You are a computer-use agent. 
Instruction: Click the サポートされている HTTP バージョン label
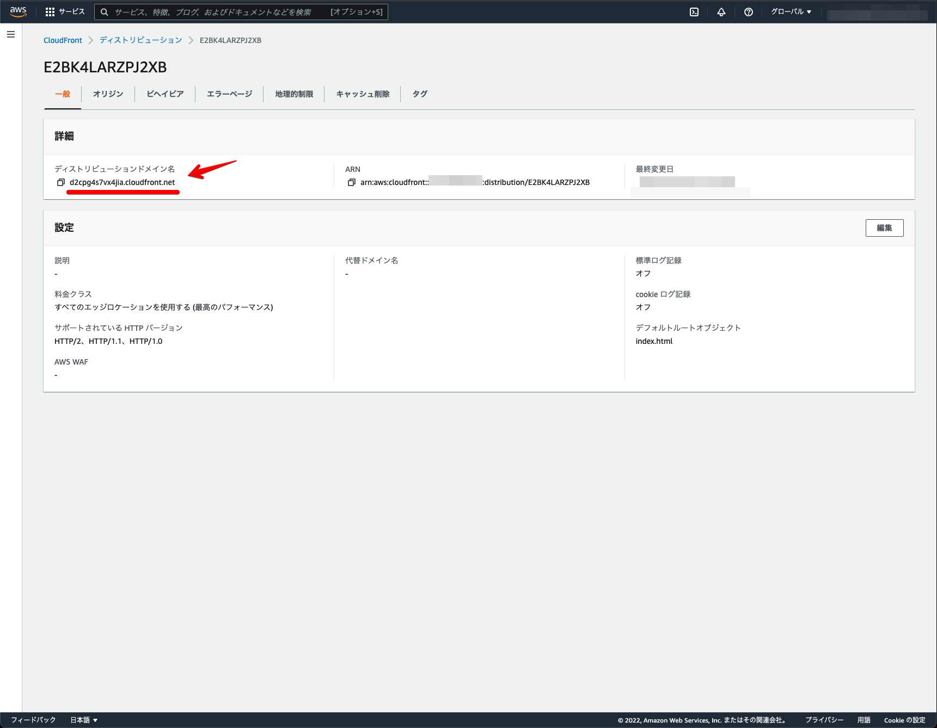(118, 328)
